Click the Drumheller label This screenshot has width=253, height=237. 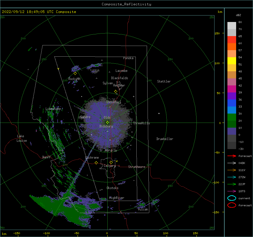pos(165,139)
